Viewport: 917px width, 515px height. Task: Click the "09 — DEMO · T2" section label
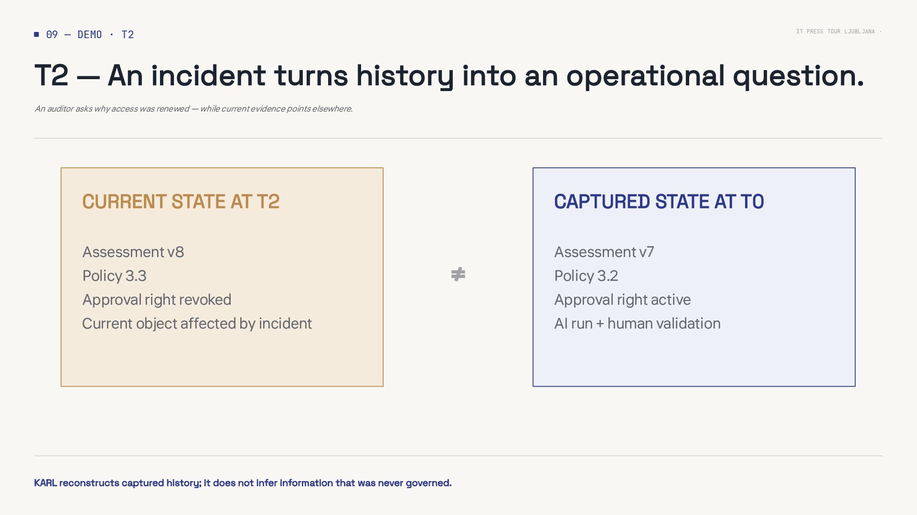[90, 34]
